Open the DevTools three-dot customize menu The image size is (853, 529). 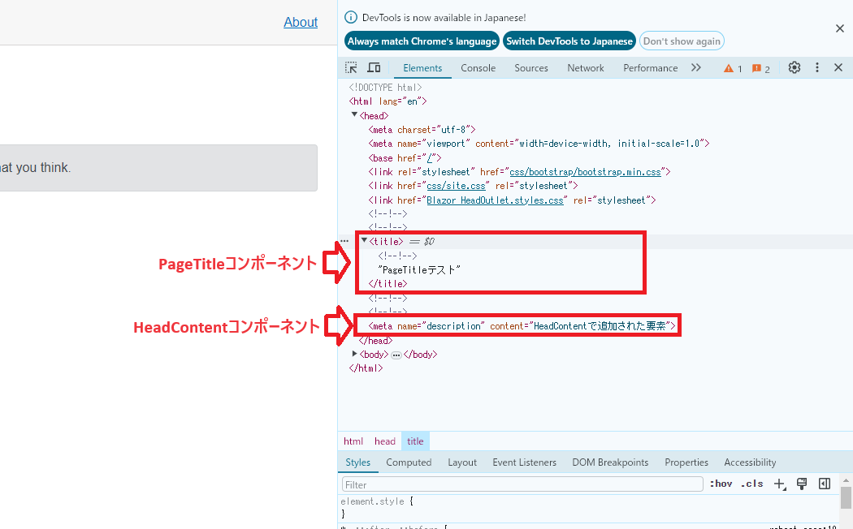pyautogui.click(x=816, y=67)
